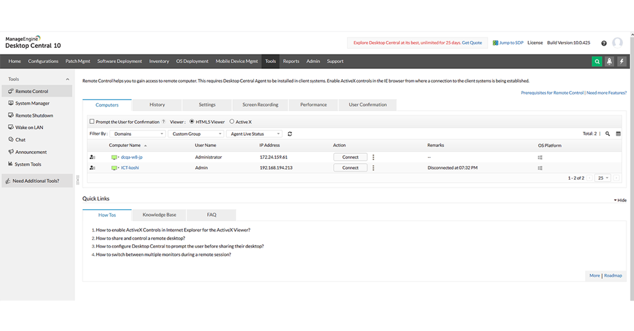
Task: Open the Admin menu
Action: click(313, 62)
